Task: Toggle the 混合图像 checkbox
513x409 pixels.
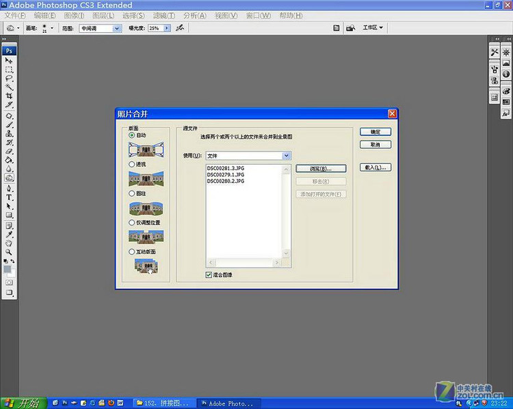Action: [209, 274]
